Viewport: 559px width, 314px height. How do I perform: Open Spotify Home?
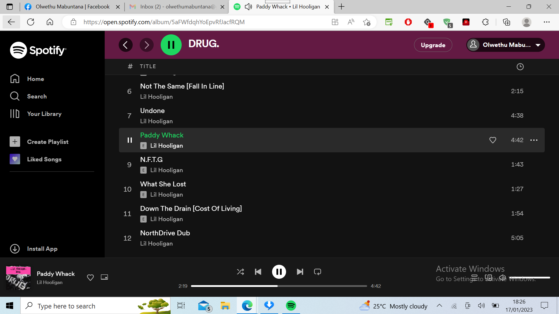(x=27, y=79)
